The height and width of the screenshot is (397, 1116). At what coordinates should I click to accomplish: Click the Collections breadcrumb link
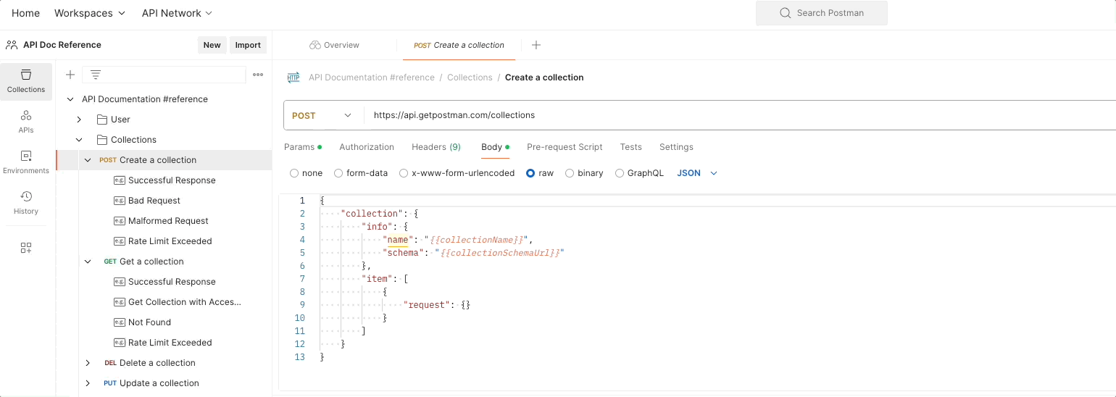point(470,78)
